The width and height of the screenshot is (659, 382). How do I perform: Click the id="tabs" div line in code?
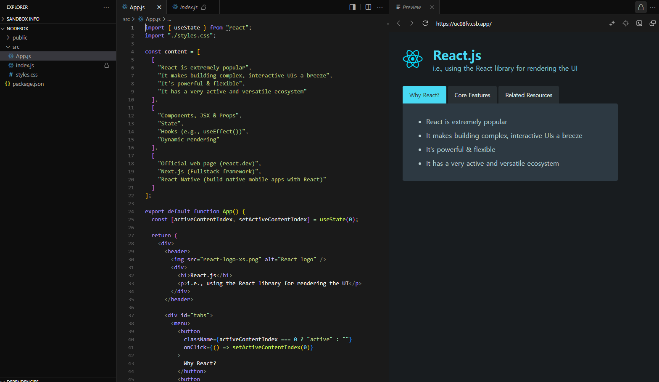(189, 316)
